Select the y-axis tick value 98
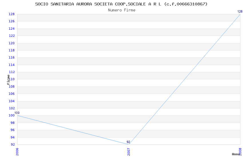 click(13, 123)
